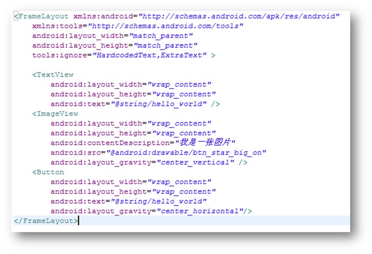Screen dimensions: 372x254
Task: Click TextView's @string/hello_world text value
Action: coord(159,104)
